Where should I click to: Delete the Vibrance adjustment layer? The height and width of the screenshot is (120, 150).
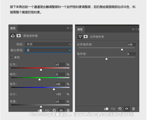(133, 109)
